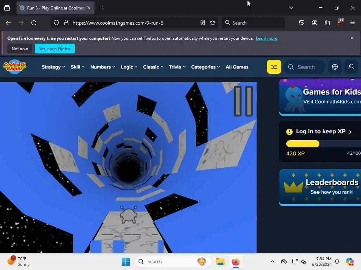Expand the Numbers menu
Screen dimensions: 361x270
click(x=103, y=67)
